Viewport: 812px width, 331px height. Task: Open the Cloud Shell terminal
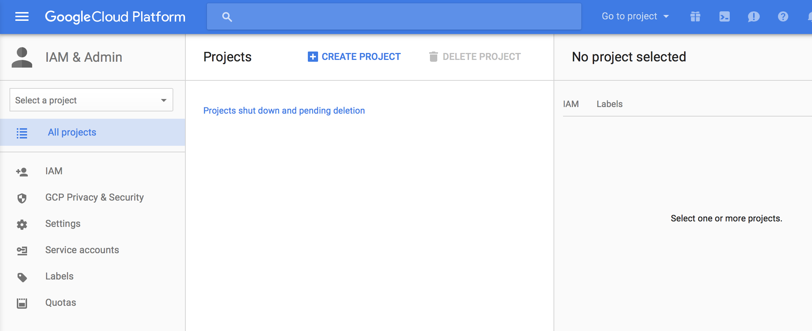724,16
